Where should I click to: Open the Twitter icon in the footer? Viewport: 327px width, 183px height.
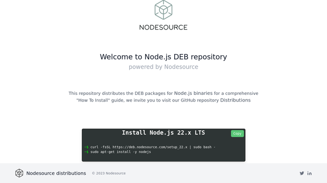(x=302, y=173)
